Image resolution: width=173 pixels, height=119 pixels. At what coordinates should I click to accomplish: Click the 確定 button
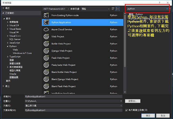click(148, 115)
